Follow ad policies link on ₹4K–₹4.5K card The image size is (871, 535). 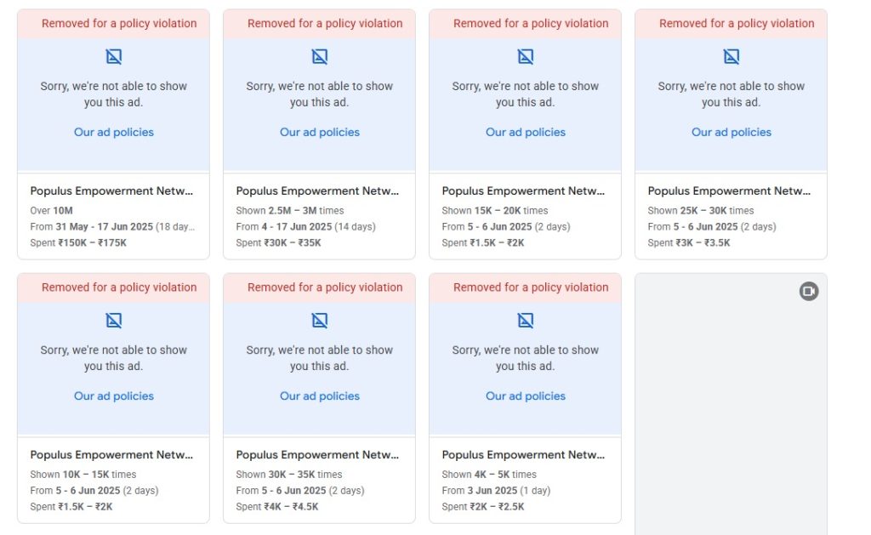(x=320, y=396)
